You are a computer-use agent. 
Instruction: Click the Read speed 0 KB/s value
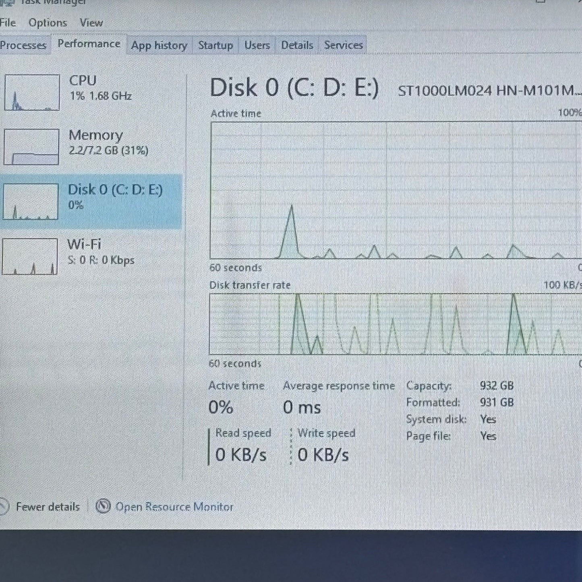tap(241, 455)
